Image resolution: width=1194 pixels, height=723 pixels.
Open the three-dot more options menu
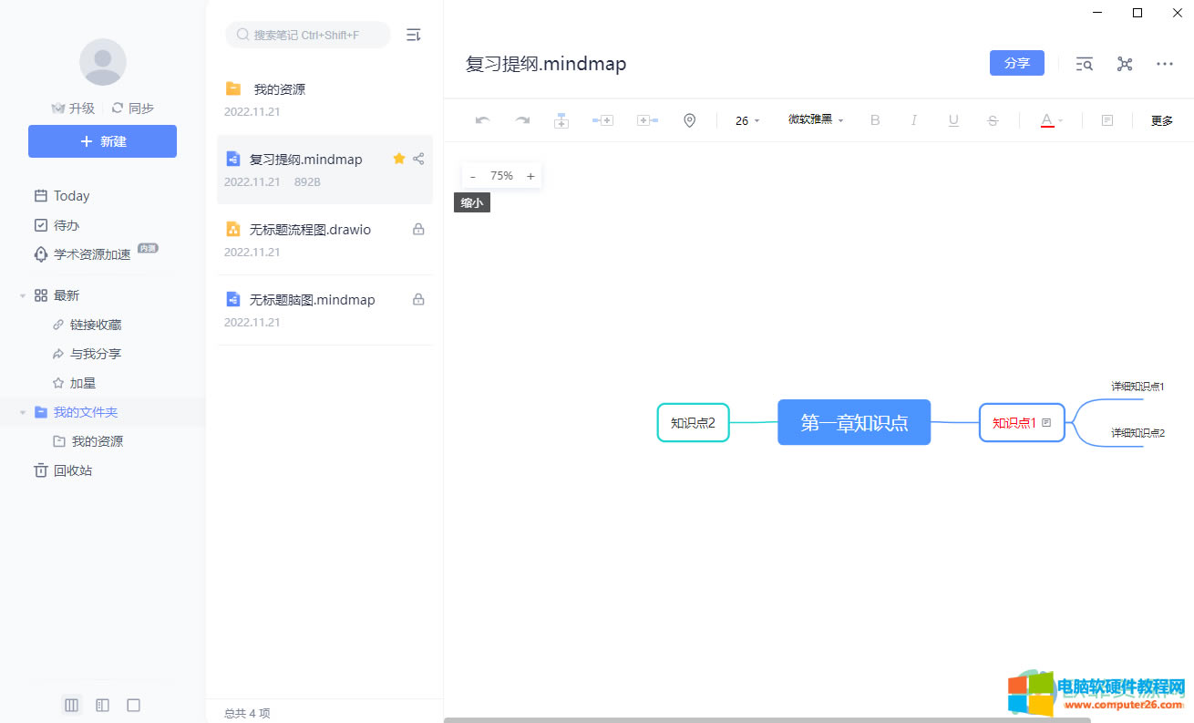pos(1164,64)
